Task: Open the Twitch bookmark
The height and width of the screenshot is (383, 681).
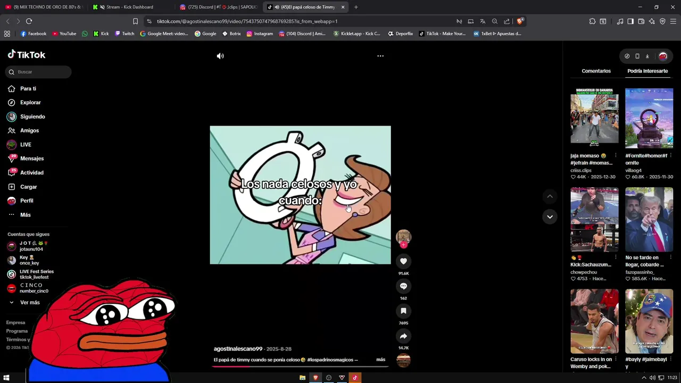Action: tap(124, 34)
